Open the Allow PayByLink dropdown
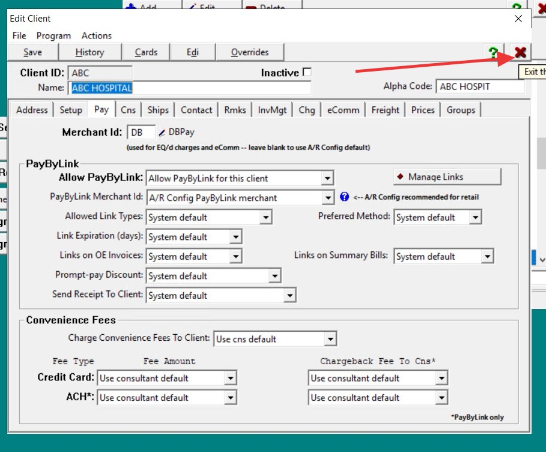This screenshot has width=546, height=452. click(327, 178)
